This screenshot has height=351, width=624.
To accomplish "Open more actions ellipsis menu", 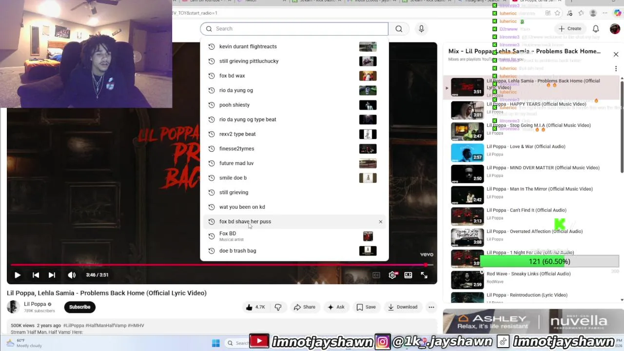I will pos(431,307).
